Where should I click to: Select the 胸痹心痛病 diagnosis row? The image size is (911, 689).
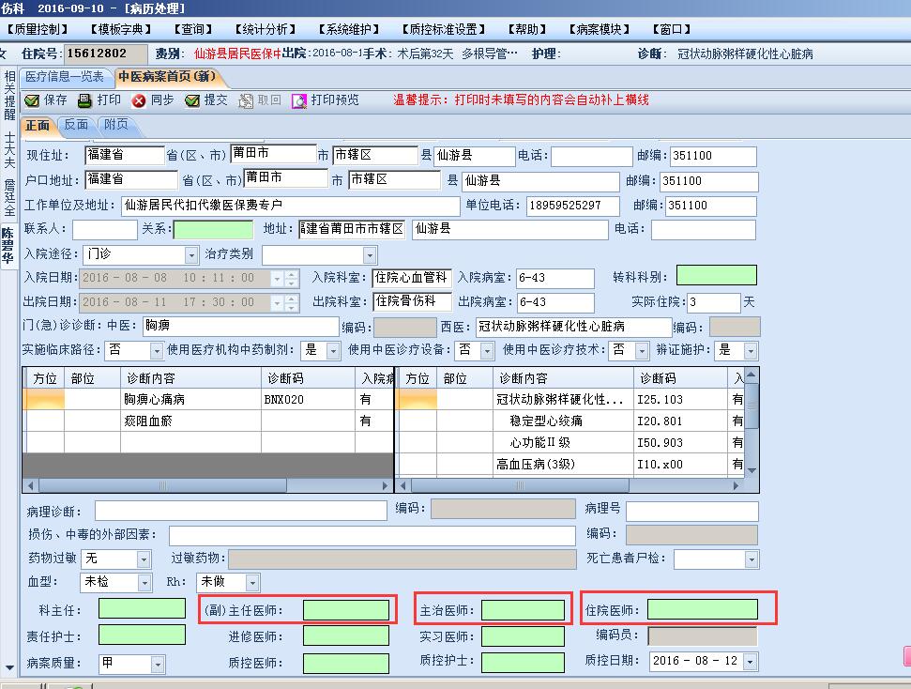pos(208,400)
